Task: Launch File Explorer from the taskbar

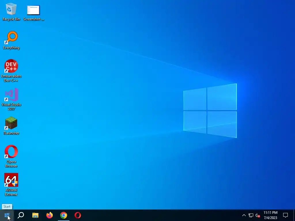Action: (x=35, y=215)
